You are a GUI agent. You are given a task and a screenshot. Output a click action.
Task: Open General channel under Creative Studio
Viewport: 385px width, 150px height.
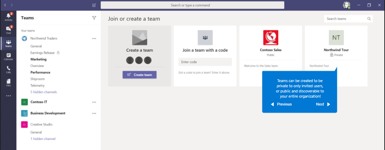36,132
